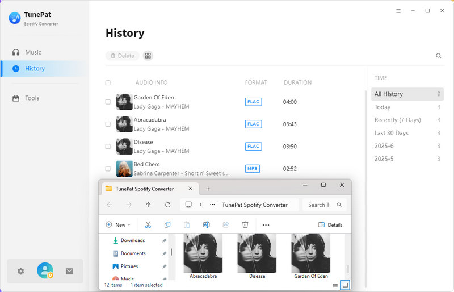The image size is (454, 292).
Task: Check the Garden Of Eden row checkbox
Action: tap(108, 102)
